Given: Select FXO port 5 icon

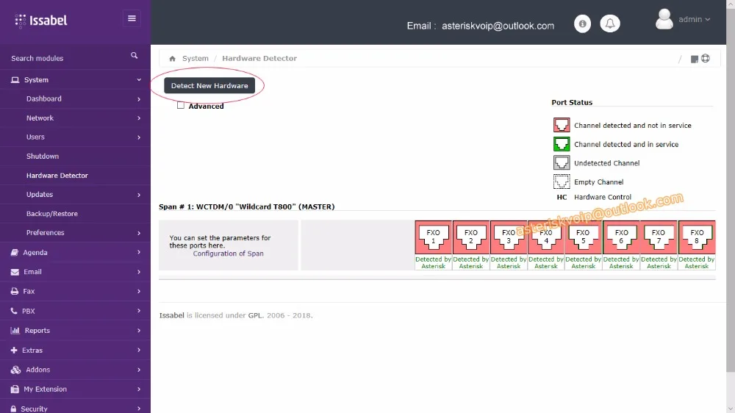Looking at the screenshot, I should click(x=583, y=237).
